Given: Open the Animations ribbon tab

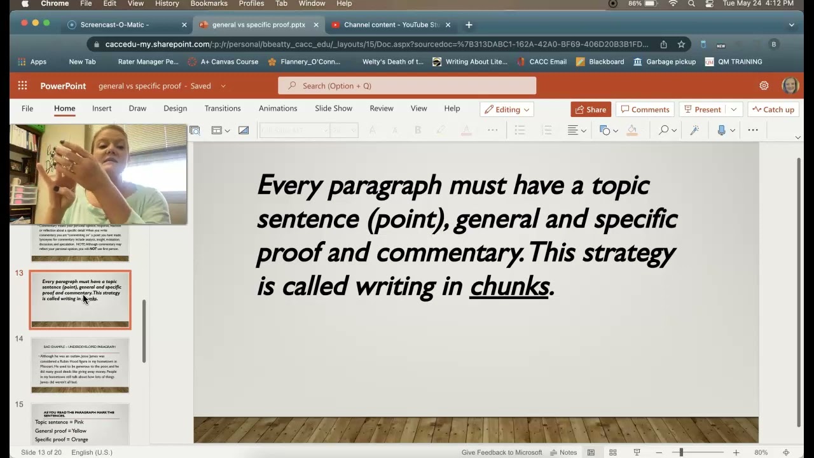Looking at the screenshot, I should click(x=278, y=108).
